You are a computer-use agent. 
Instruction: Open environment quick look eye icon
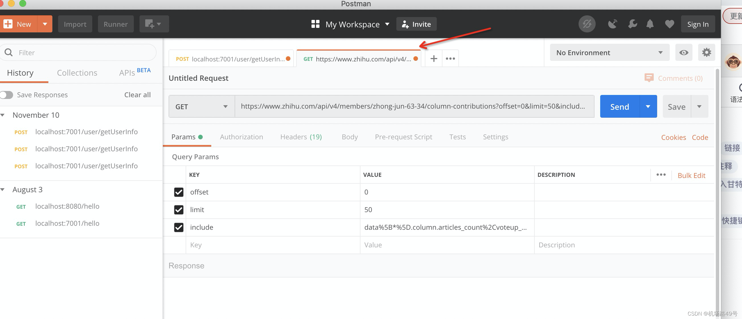[684, 52]
